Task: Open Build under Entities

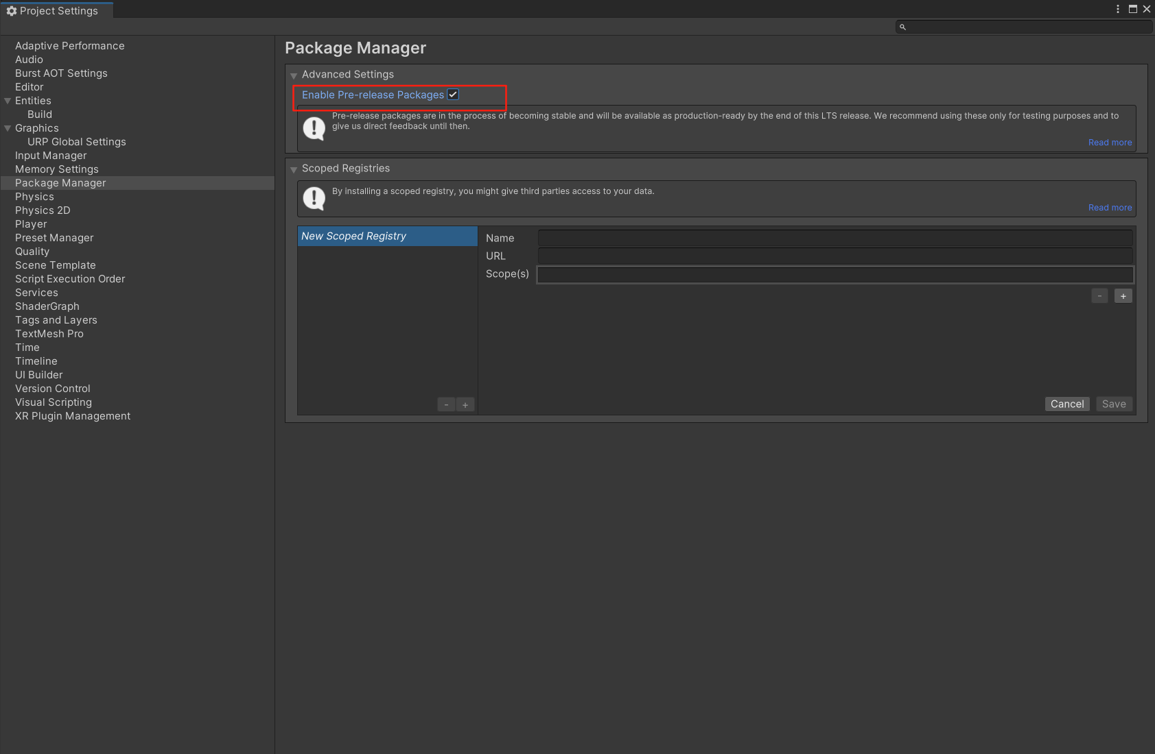Action: point(40,114)
